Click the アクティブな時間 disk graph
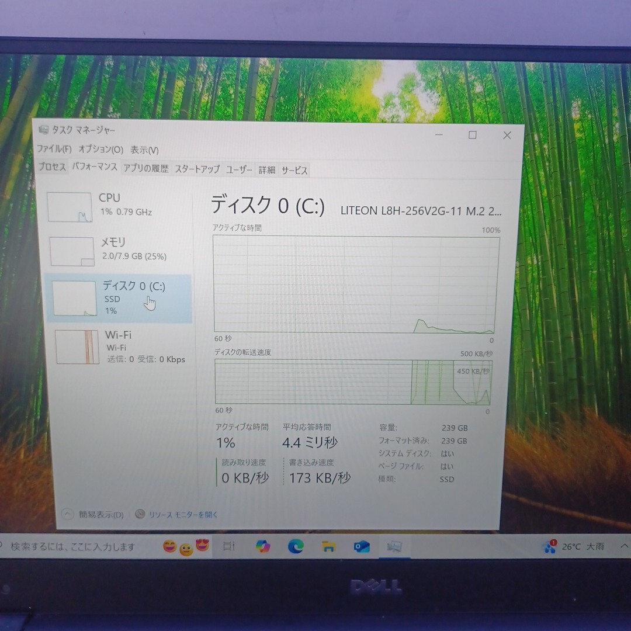The width and height of the screenshot is (631, 631). click(x=355, y=285)
